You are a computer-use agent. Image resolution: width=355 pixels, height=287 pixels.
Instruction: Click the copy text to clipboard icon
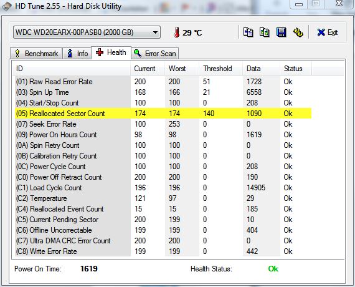coord(248,32)
